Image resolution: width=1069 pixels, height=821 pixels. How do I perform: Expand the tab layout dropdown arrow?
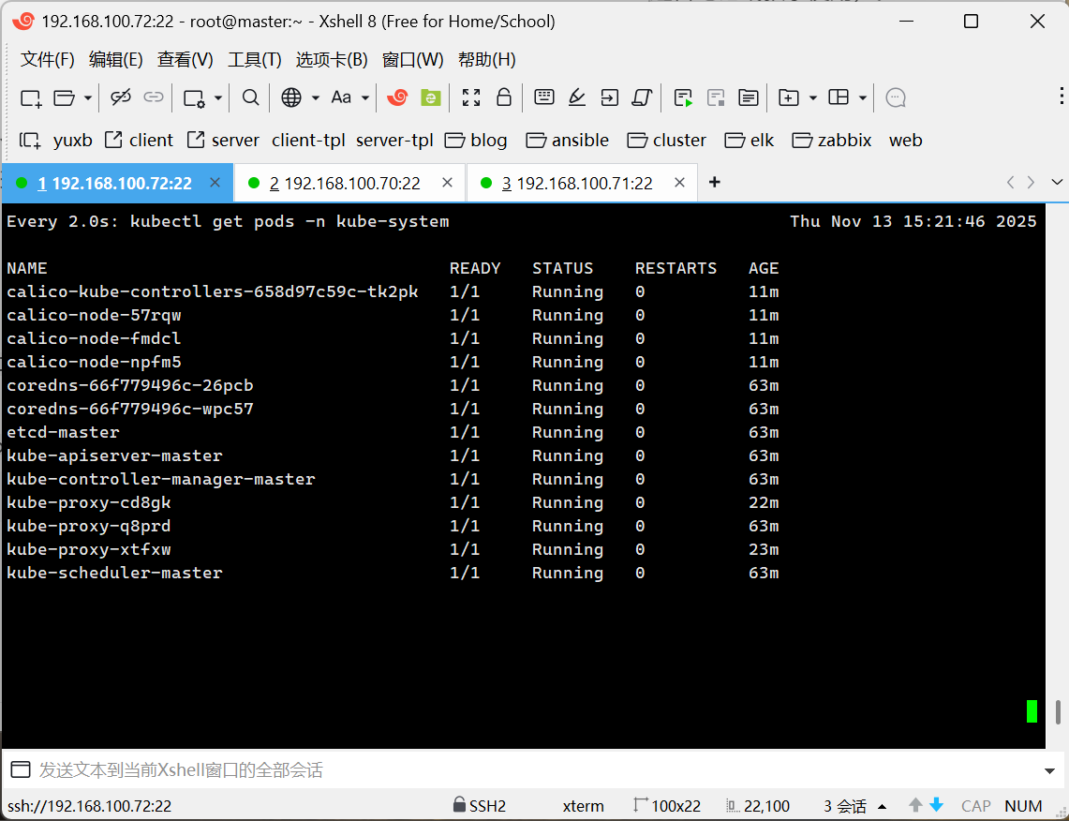863,98
